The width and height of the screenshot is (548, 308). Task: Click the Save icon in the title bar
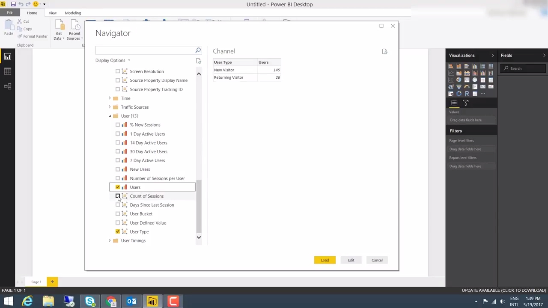[x=13, y=4]
